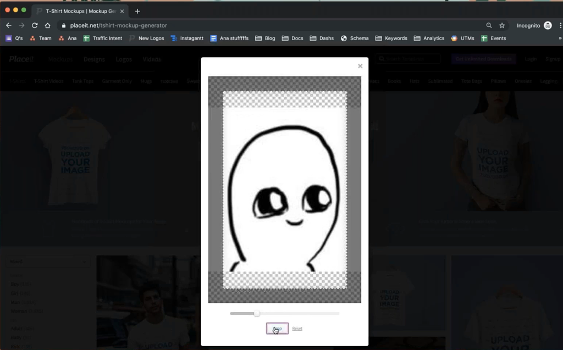Open the Mockups menu
The image size is (563, 350).
pos(60,59)
